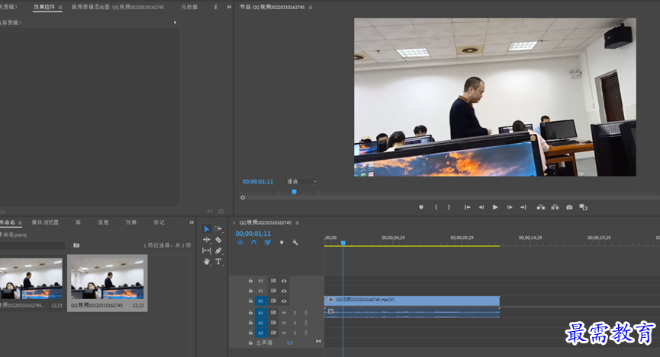Switch to 效果控件 tab
Image resolution: width=660 pixels, height=357 pixels.
point(44,7)
